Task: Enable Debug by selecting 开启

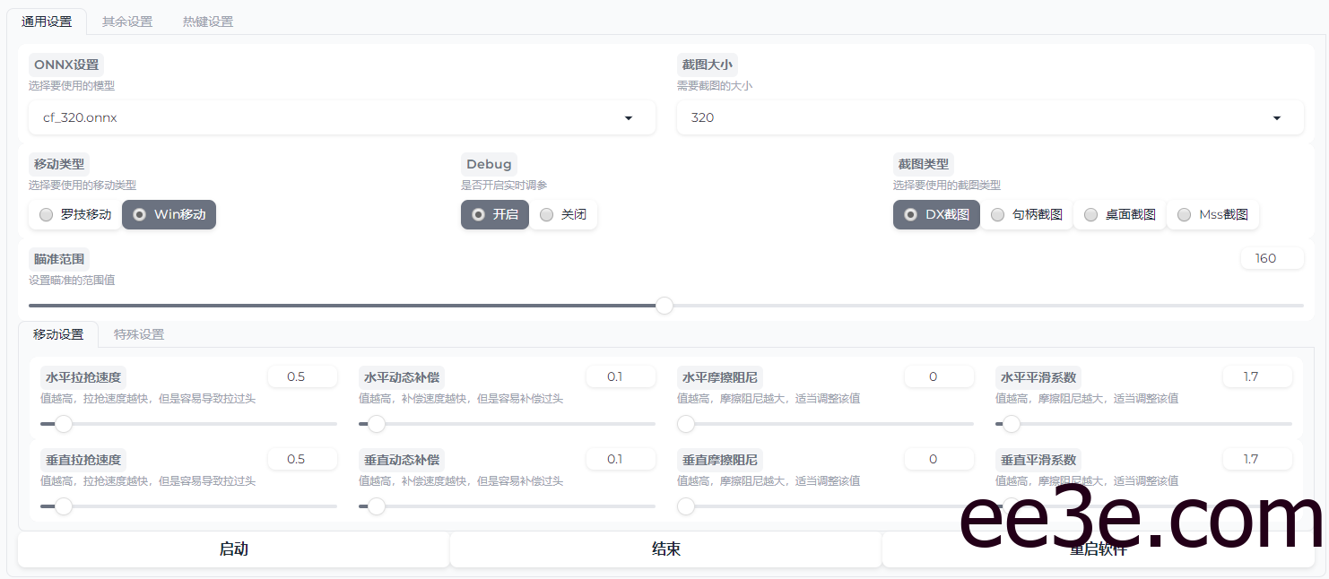Action: [494, 214]
